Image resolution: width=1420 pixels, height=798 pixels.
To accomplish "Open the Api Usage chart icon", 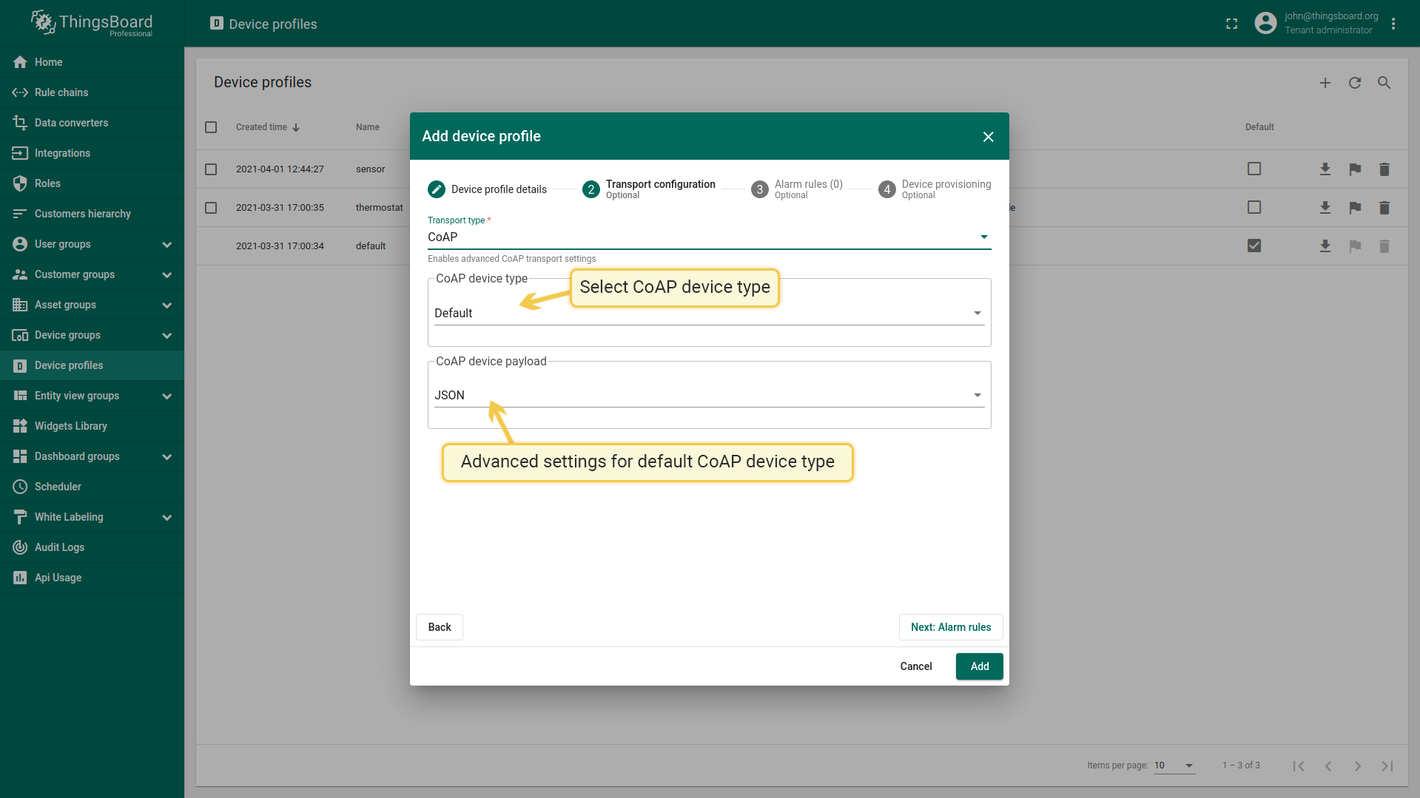I will 20,578.
